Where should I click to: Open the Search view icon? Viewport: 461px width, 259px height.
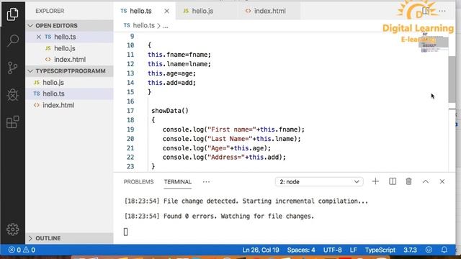pos(13,40)
